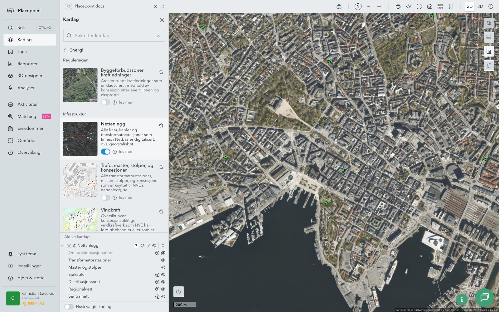Click the print map icon
The width and height of the screenshot is (499, 312).
click(x=398, y=7)
